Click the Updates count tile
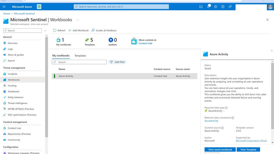Viewport: 274px width, 154px height. 113,42
